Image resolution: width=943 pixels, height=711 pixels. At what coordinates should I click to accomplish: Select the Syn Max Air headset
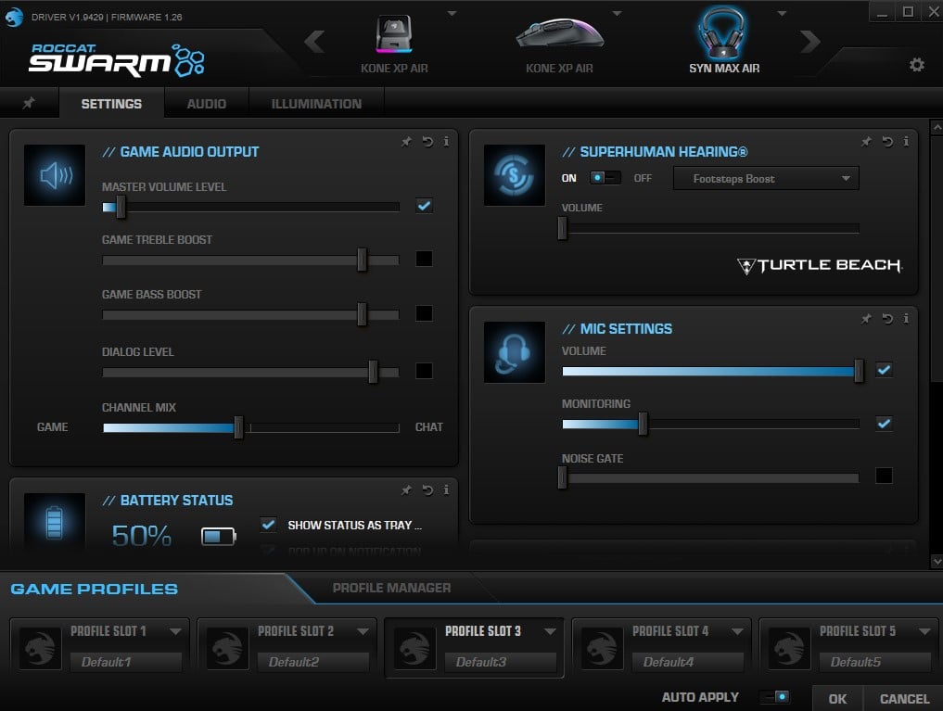point(724,41)
